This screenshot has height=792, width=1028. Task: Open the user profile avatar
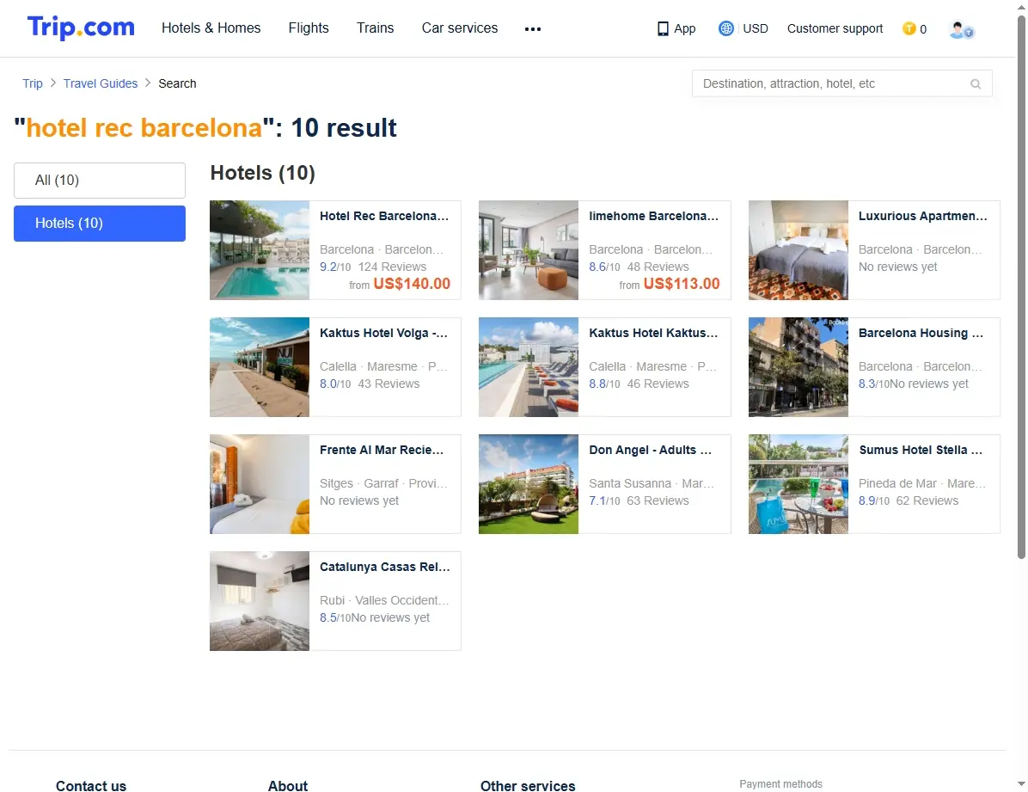click(961, 29)
